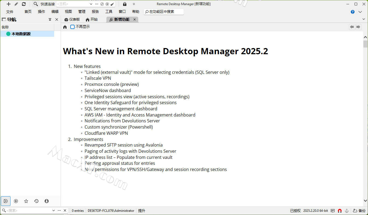Click the What's New in Remote Desktop Manager heading
The width and height of the screenshot is (368, 215).
pos(165,51)
